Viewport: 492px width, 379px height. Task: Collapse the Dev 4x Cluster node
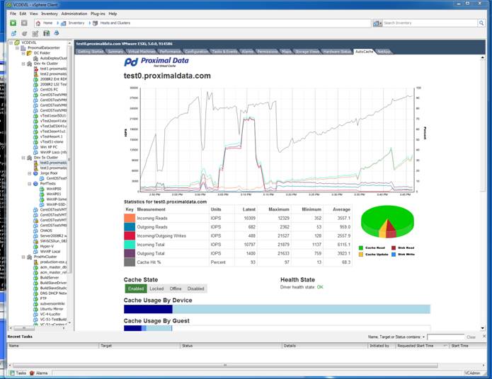coord(23,64)
